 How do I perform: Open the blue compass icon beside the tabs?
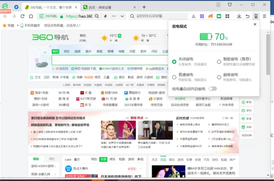click(16, 7)
